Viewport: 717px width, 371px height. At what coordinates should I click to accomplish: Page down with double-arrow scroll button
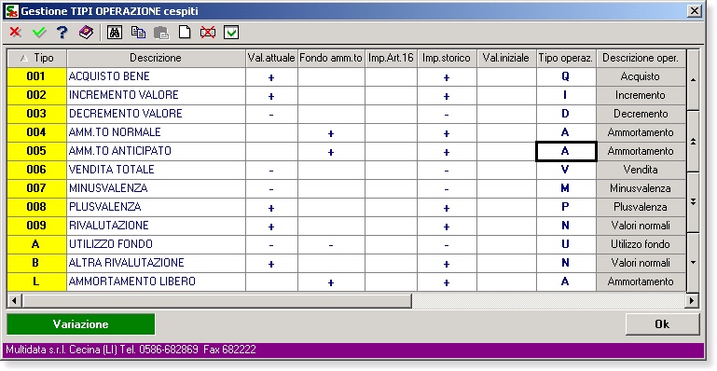693,201
